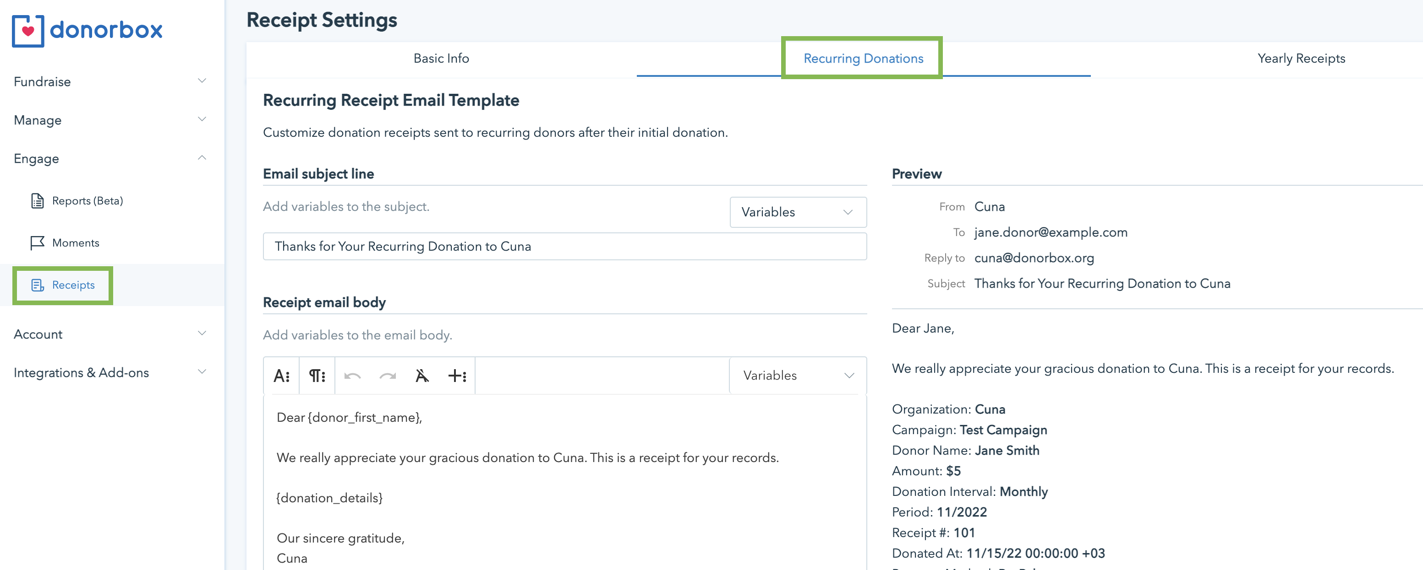Open the subject line Variables dropdown
Image resolution: width=1423 pixels, height=570 pixels.
point(798,212)
